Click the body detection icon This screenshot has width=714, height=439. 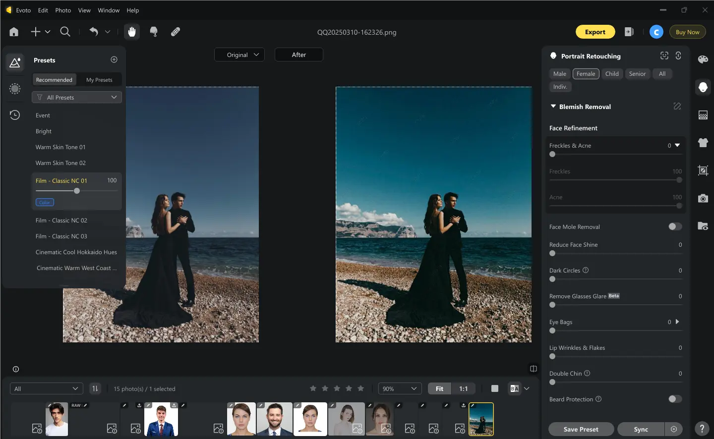point(678,55)
